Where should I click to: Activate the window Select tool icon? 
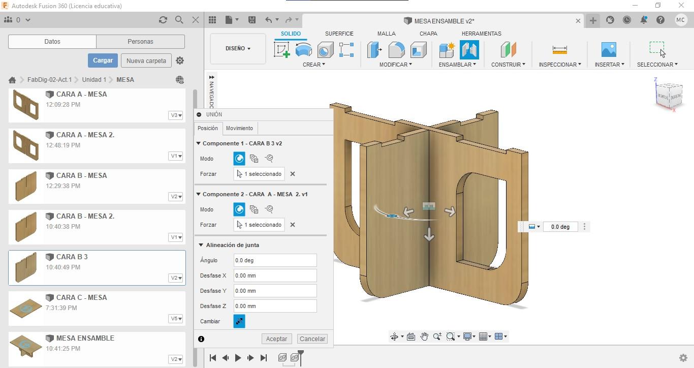click(x=657, y=49)
